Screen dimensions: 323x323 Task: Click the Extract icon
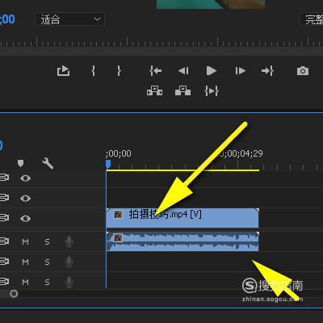click(182, 91)
